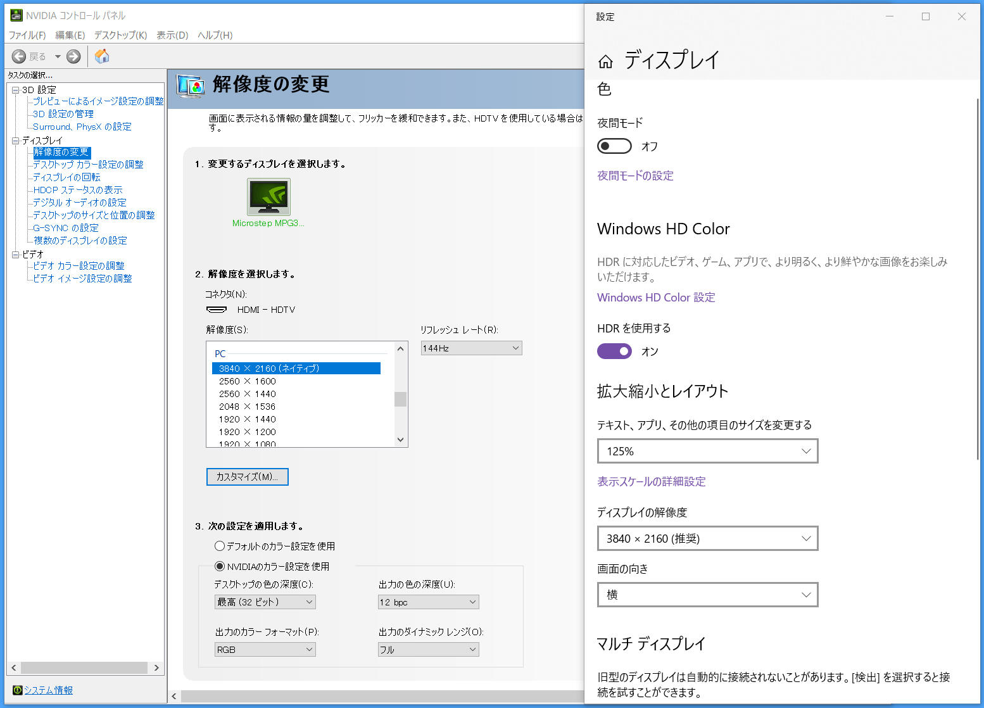
Task: Open デジタル オーディオの設定 page
Action: pos(80,203)
